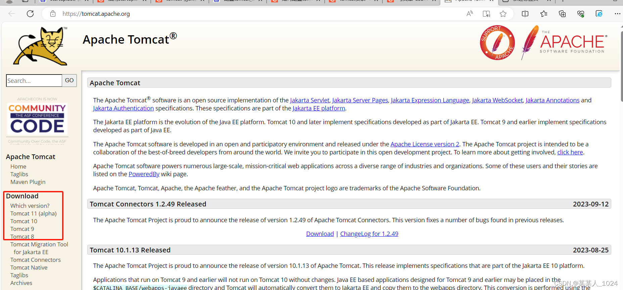Click the Read aloud icon in address bar

pyautogui.click(x=470, y=14)
